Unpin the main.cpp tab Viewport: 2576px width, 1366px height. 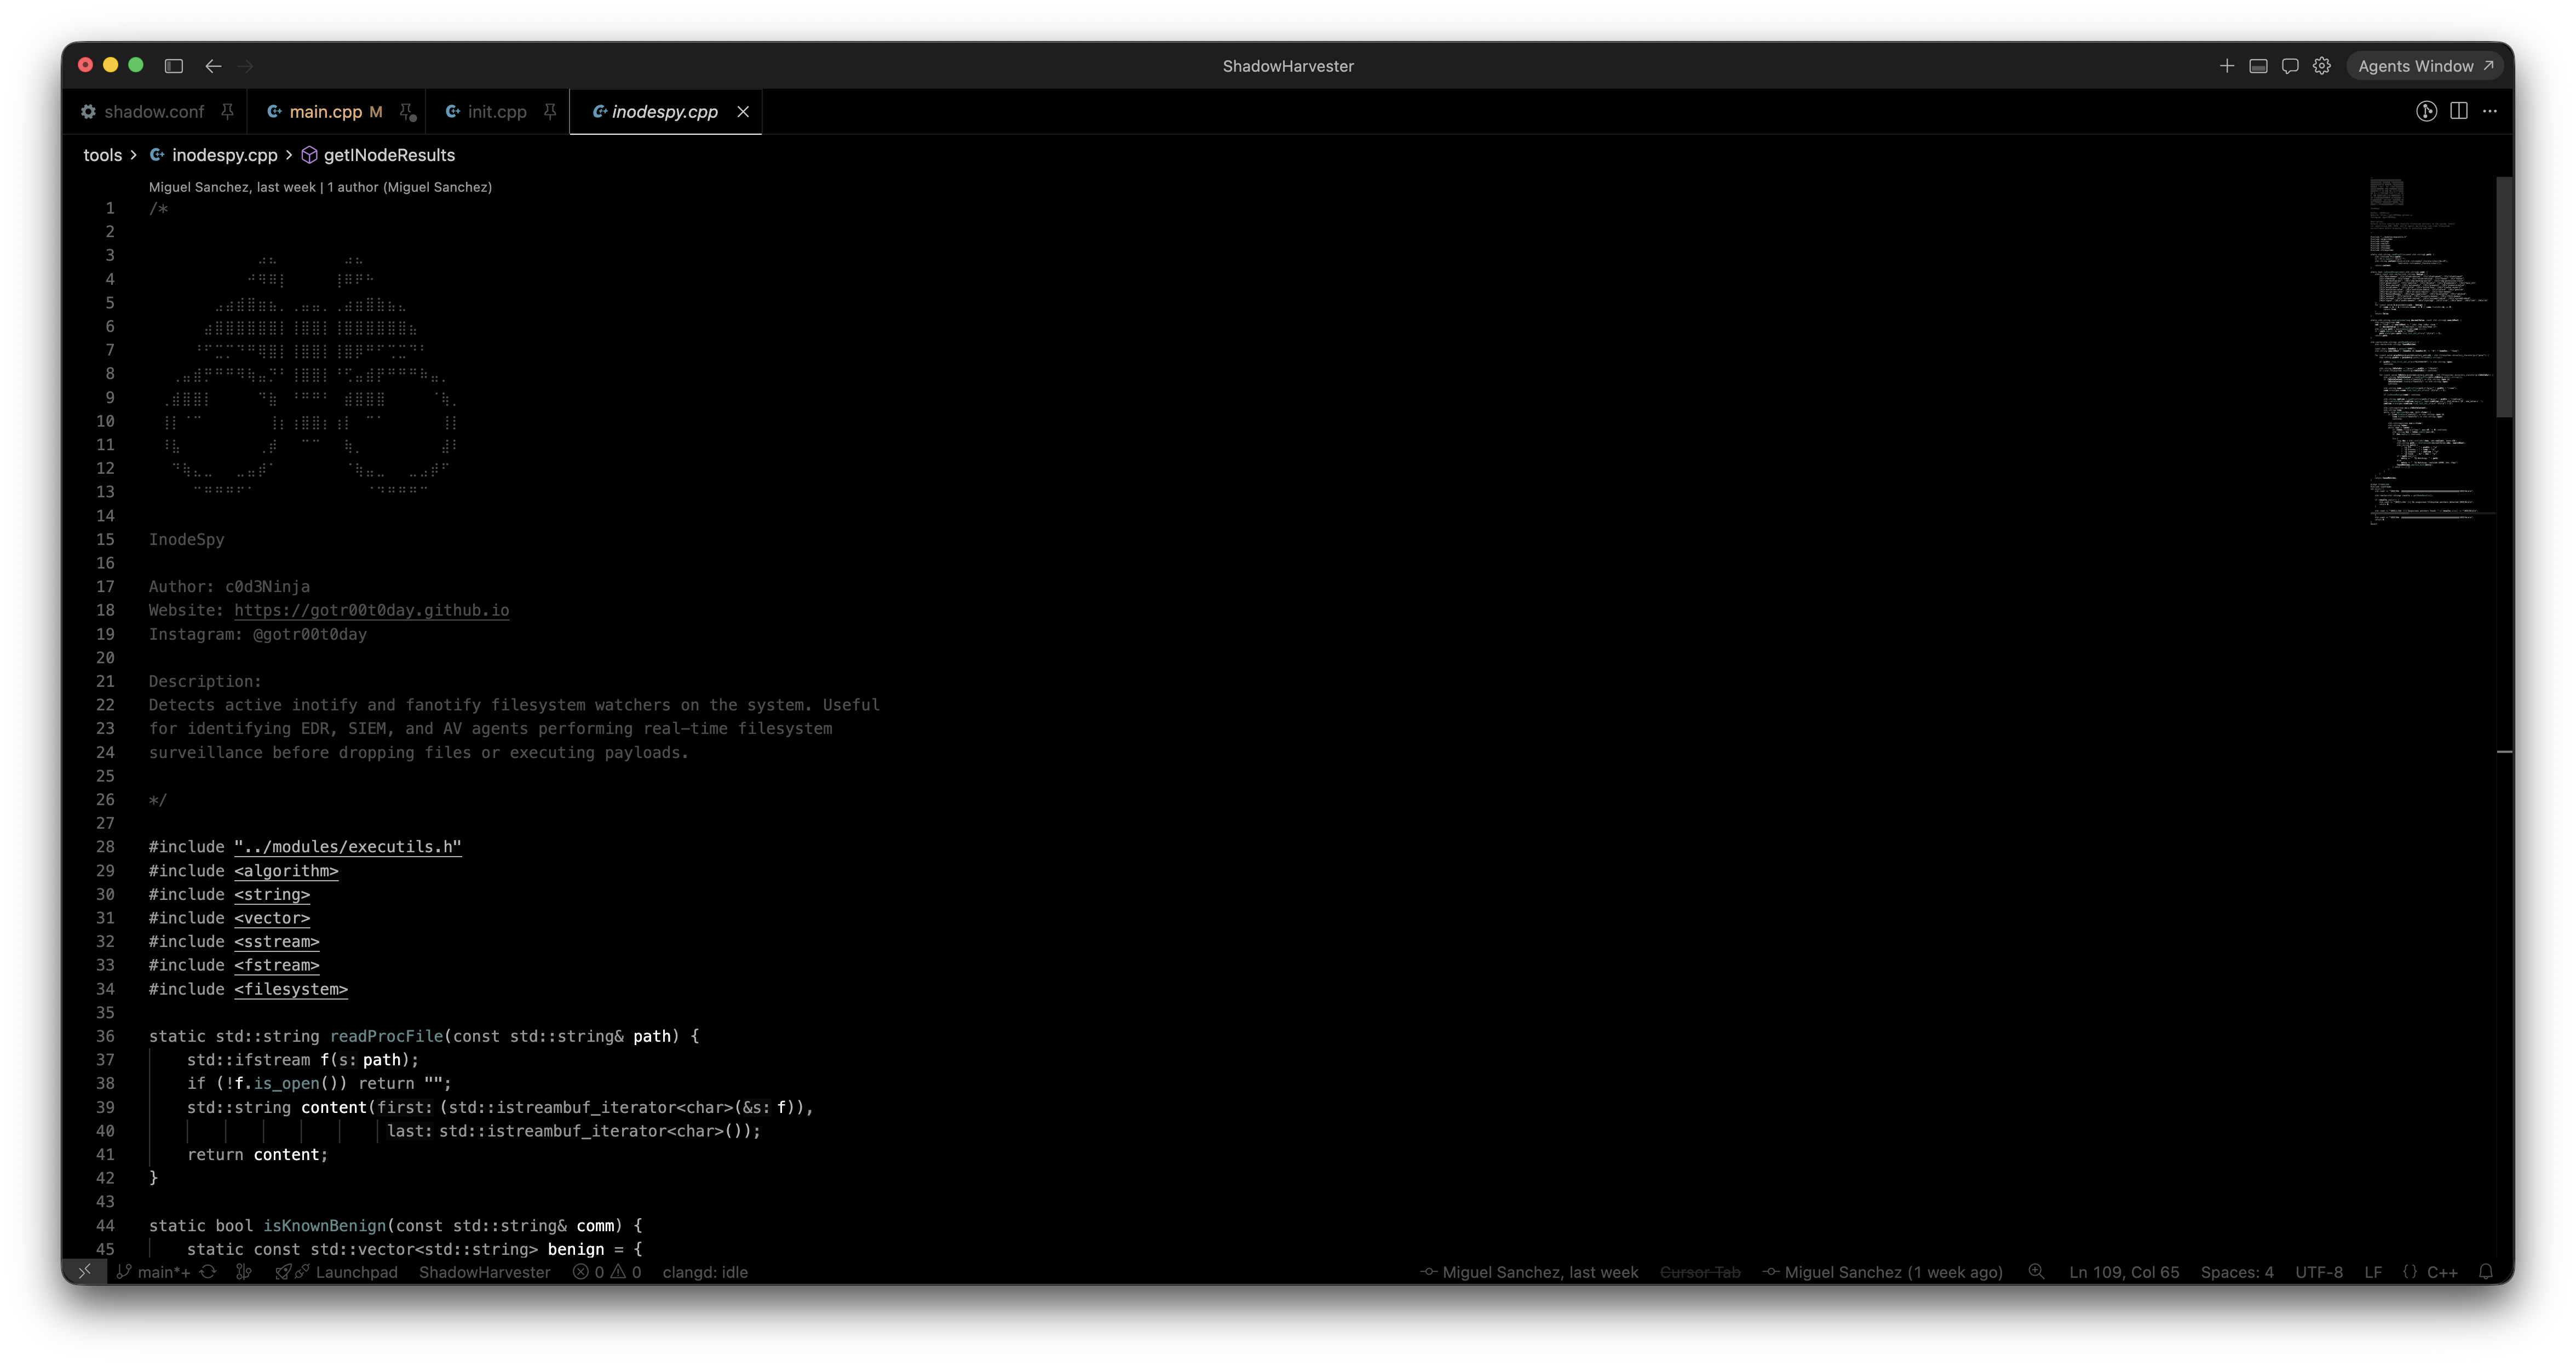click(406, 112)
